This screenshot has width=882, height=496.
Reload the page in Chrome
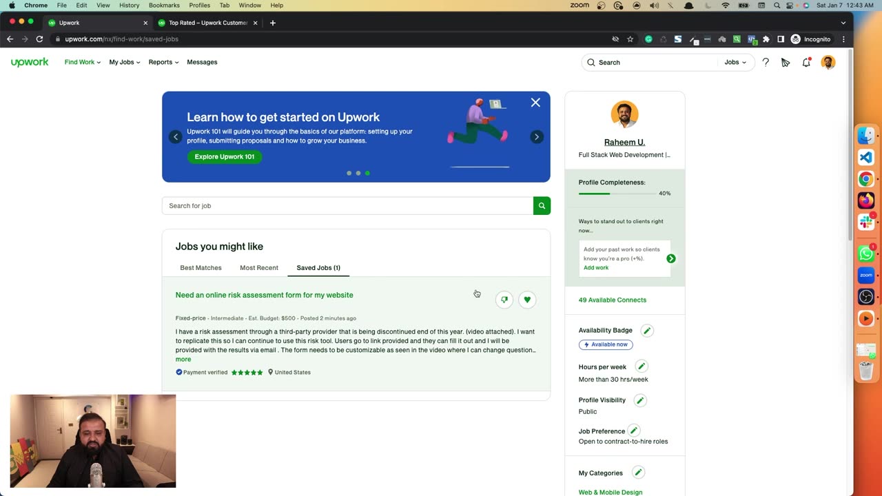[39, 39]
